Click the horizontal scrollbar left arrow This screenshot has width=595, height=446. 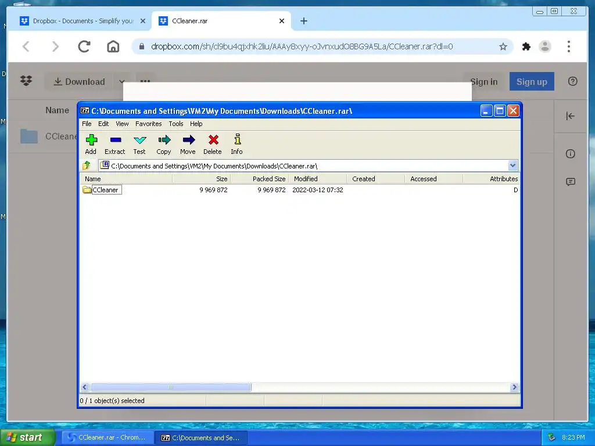click(x=85, y=387)
